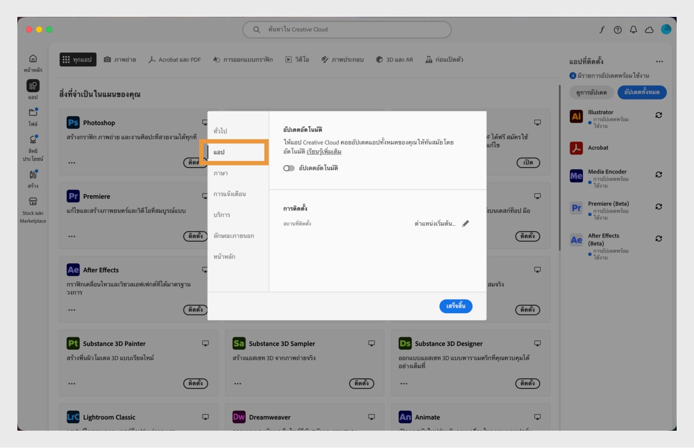Click the ดูการอัปเดต (View updates) button
Screen dimensions: 694x448
tap(592, 92)
